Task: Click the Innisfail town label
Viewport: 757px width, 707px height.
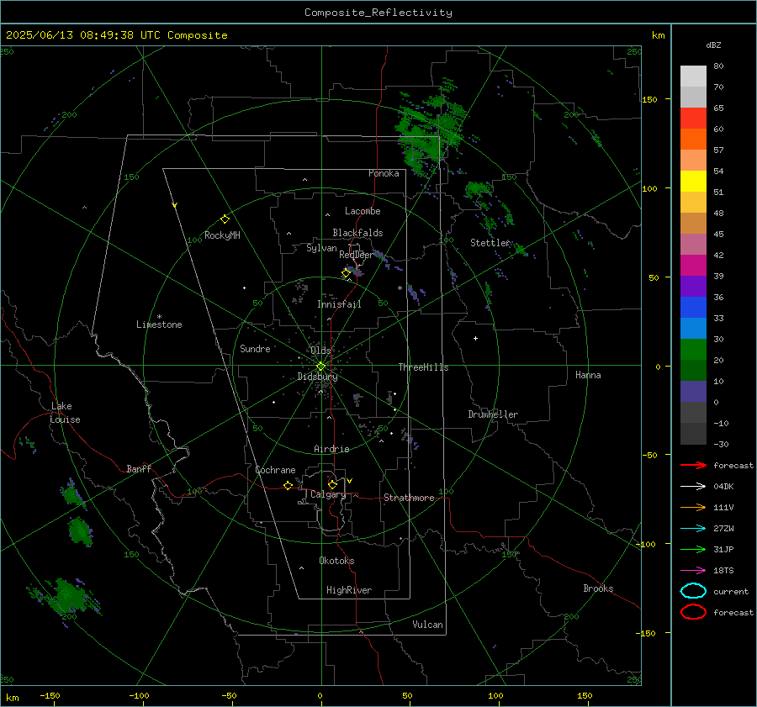Action: coord(339,304)
